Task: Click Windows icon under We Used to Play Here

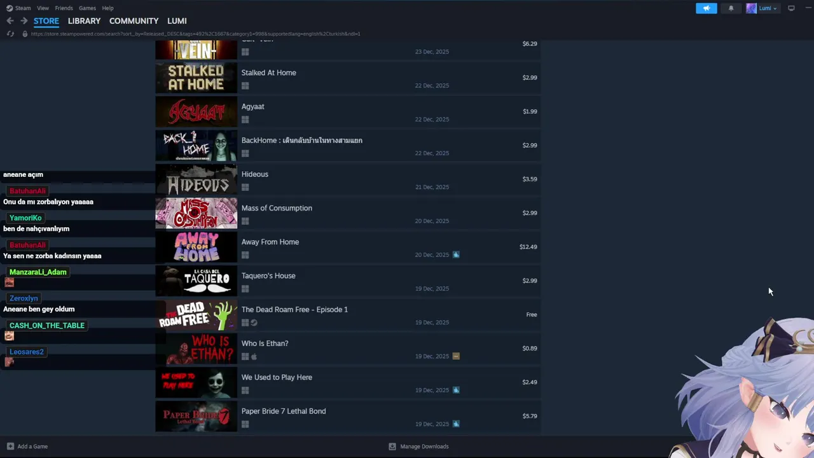Action: point(245,391)
